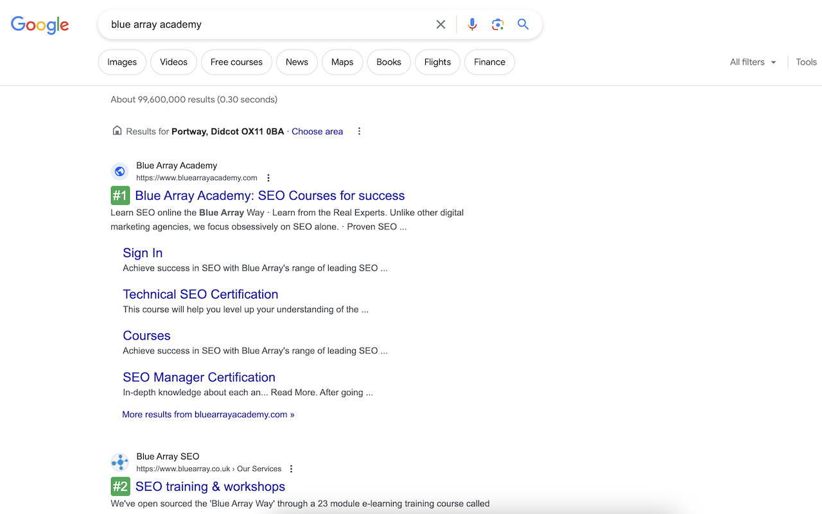Viewport: 822px width, 514px height.
Task: Switch to the News search tab
Action: point(297,62)
